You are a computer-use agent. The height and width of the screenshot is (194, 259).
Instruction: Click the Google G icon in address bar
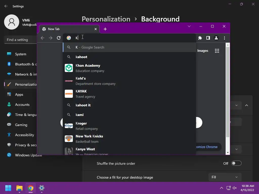[69, 38]
